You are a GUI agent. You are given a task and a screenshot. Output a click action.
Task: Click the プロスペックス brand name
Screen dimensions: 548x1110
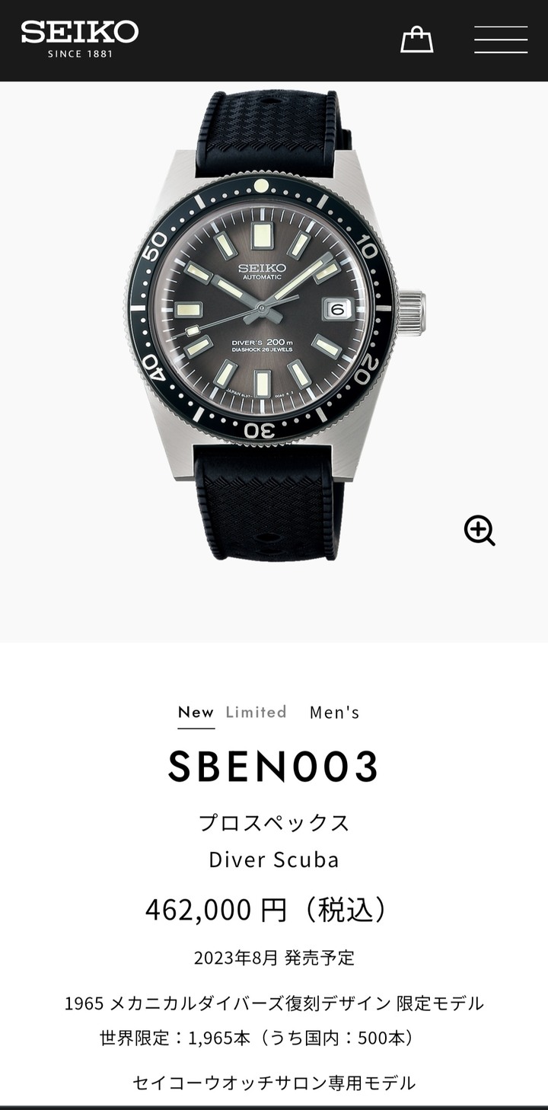[x=274, y=823]
